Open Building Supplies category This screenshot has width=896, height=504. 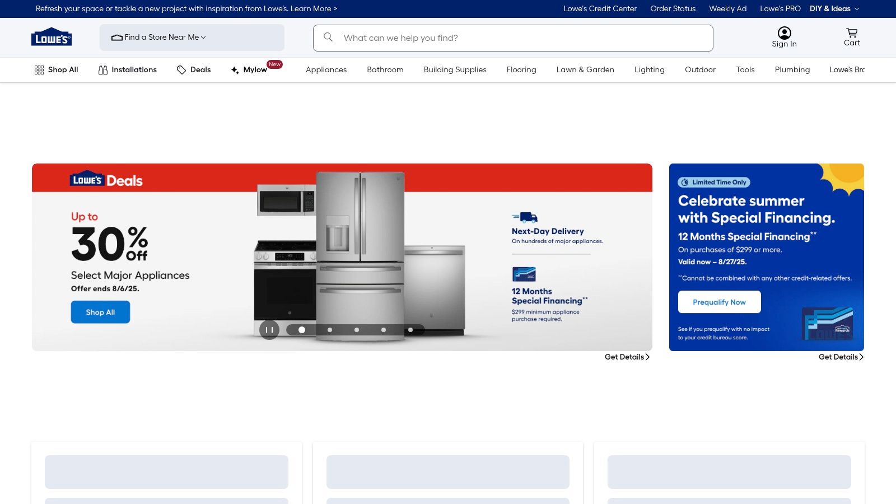pos(455,70)
